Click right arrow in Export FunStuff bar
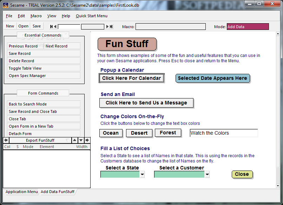Image resolution: width=283 pixels, height=205 pixels. (87, 140)
